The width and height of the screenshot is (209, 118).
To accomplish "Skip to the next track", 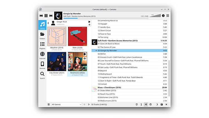I will 51,16.
